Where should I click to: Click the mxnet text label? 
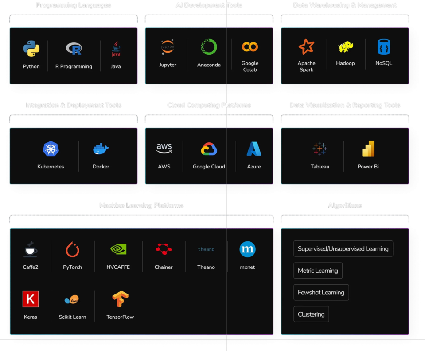coord(247,267)
